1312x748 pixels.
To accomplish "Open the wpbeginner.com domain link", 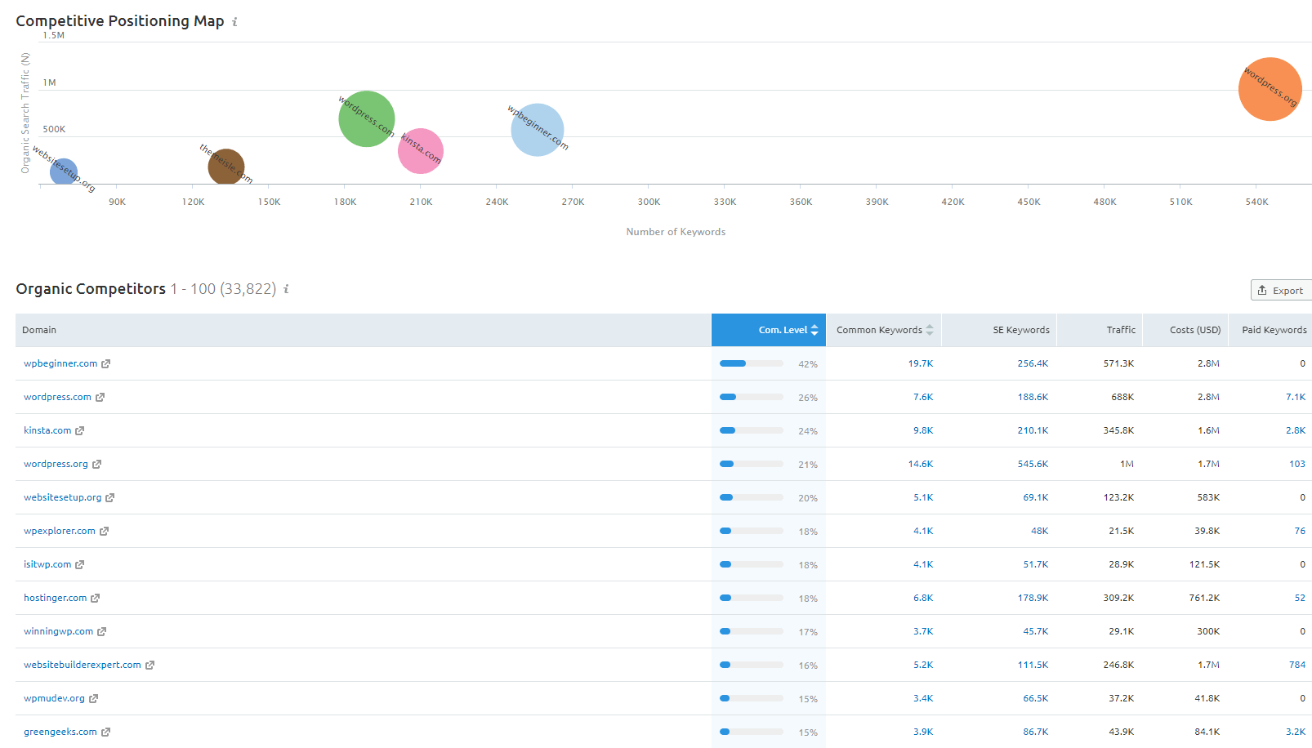I will 60,363.
